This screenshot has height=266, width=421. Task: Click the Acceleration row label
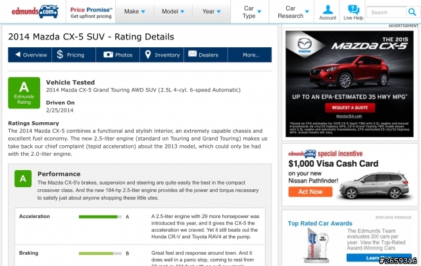(34, 216)
